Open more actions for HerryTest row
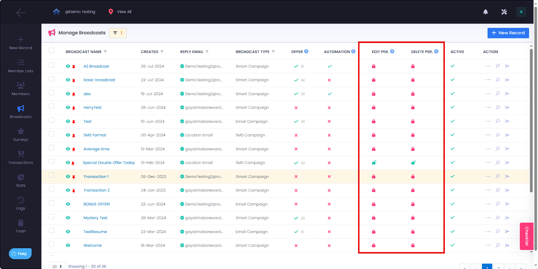 (488, 108)
